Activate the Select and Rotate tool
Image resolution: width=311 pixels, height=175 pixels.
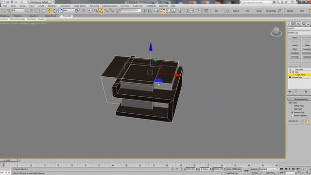pyautogui.click(x=55, y=11)
